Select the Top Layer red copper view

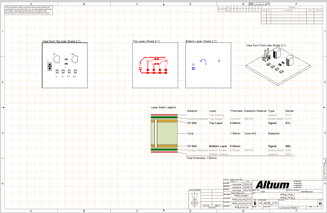coord(155,65)
